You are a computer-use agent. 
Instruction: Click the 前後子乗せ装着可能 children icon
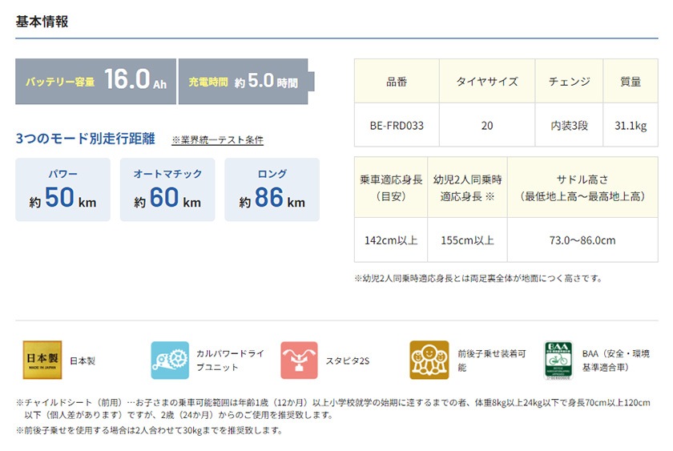pyautogui.click(x=429, y=360)
